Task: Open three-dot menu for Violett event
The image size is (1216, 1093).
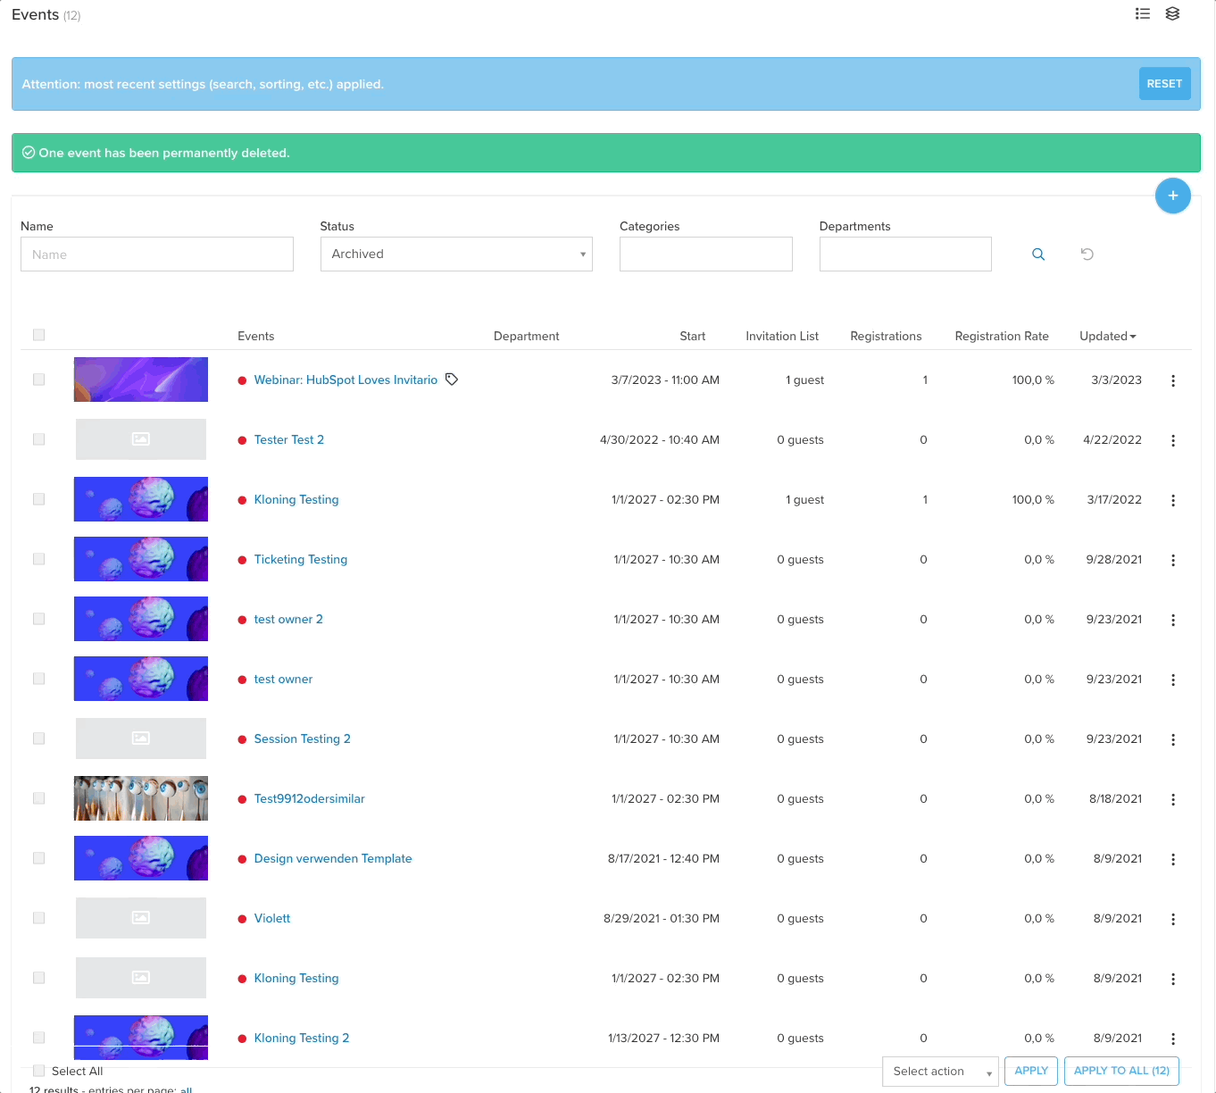Action: pos(1172,919)
